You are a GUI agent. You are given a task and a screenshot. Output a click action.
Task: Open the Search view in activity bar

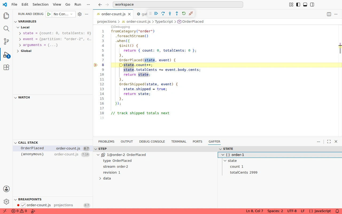click(x=6, y=29)
